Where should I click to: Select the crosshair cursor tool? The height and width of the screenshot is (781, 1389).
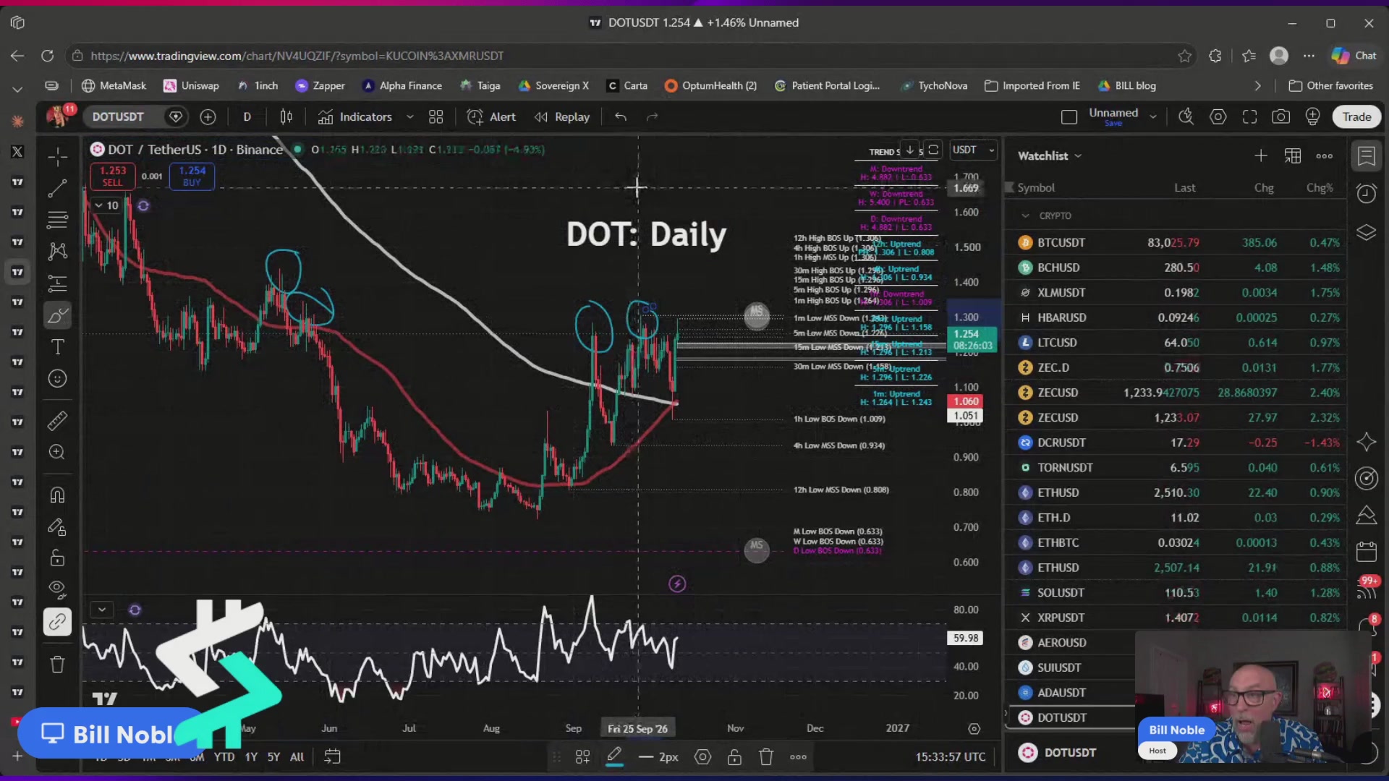click(57, 157)
